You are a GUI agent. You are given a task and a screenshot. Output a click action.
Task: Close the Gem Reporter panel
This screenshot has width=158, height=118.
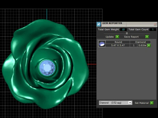pyautogui.click(x=155, y=24)
